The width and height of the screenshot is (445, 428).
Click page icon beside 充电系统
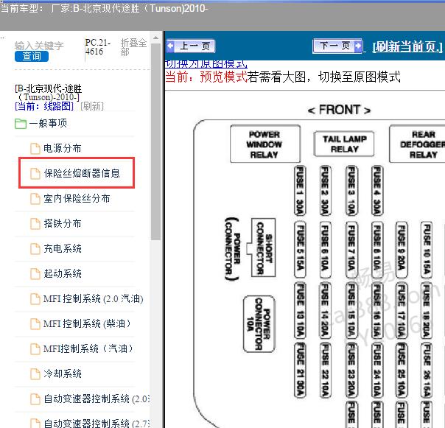35,249
